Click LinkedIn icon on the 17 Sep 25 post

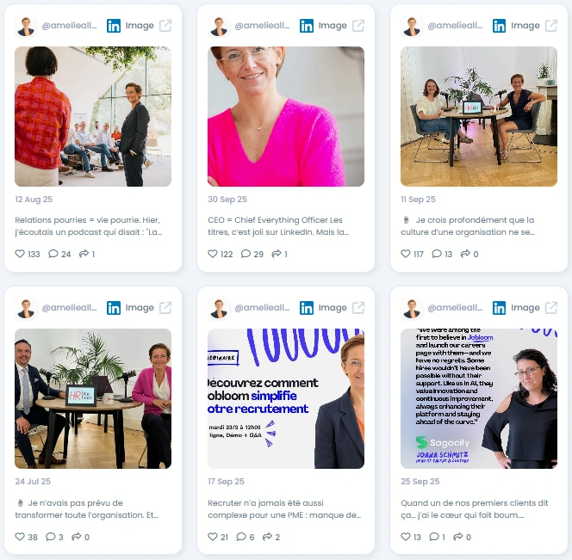(307, 308)
